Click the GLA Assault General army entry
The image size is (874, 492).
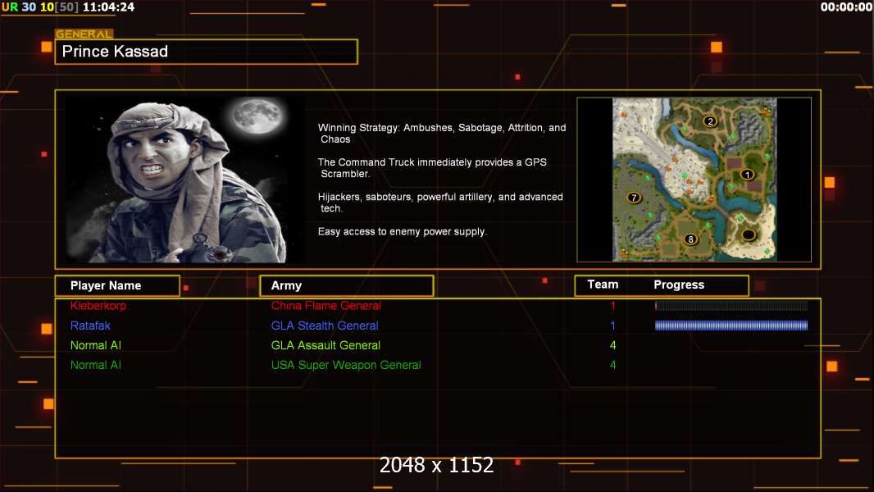point(325,345)
